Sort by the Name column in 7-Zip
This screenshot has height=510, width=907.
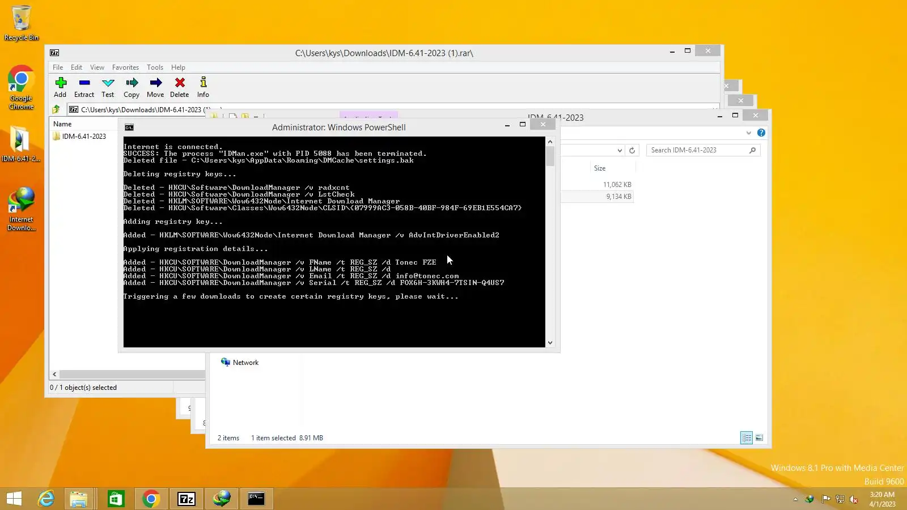62,124
